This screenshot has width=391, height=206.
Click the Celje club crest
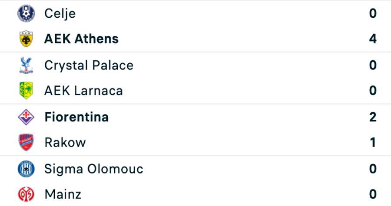[x=26, y=13]
